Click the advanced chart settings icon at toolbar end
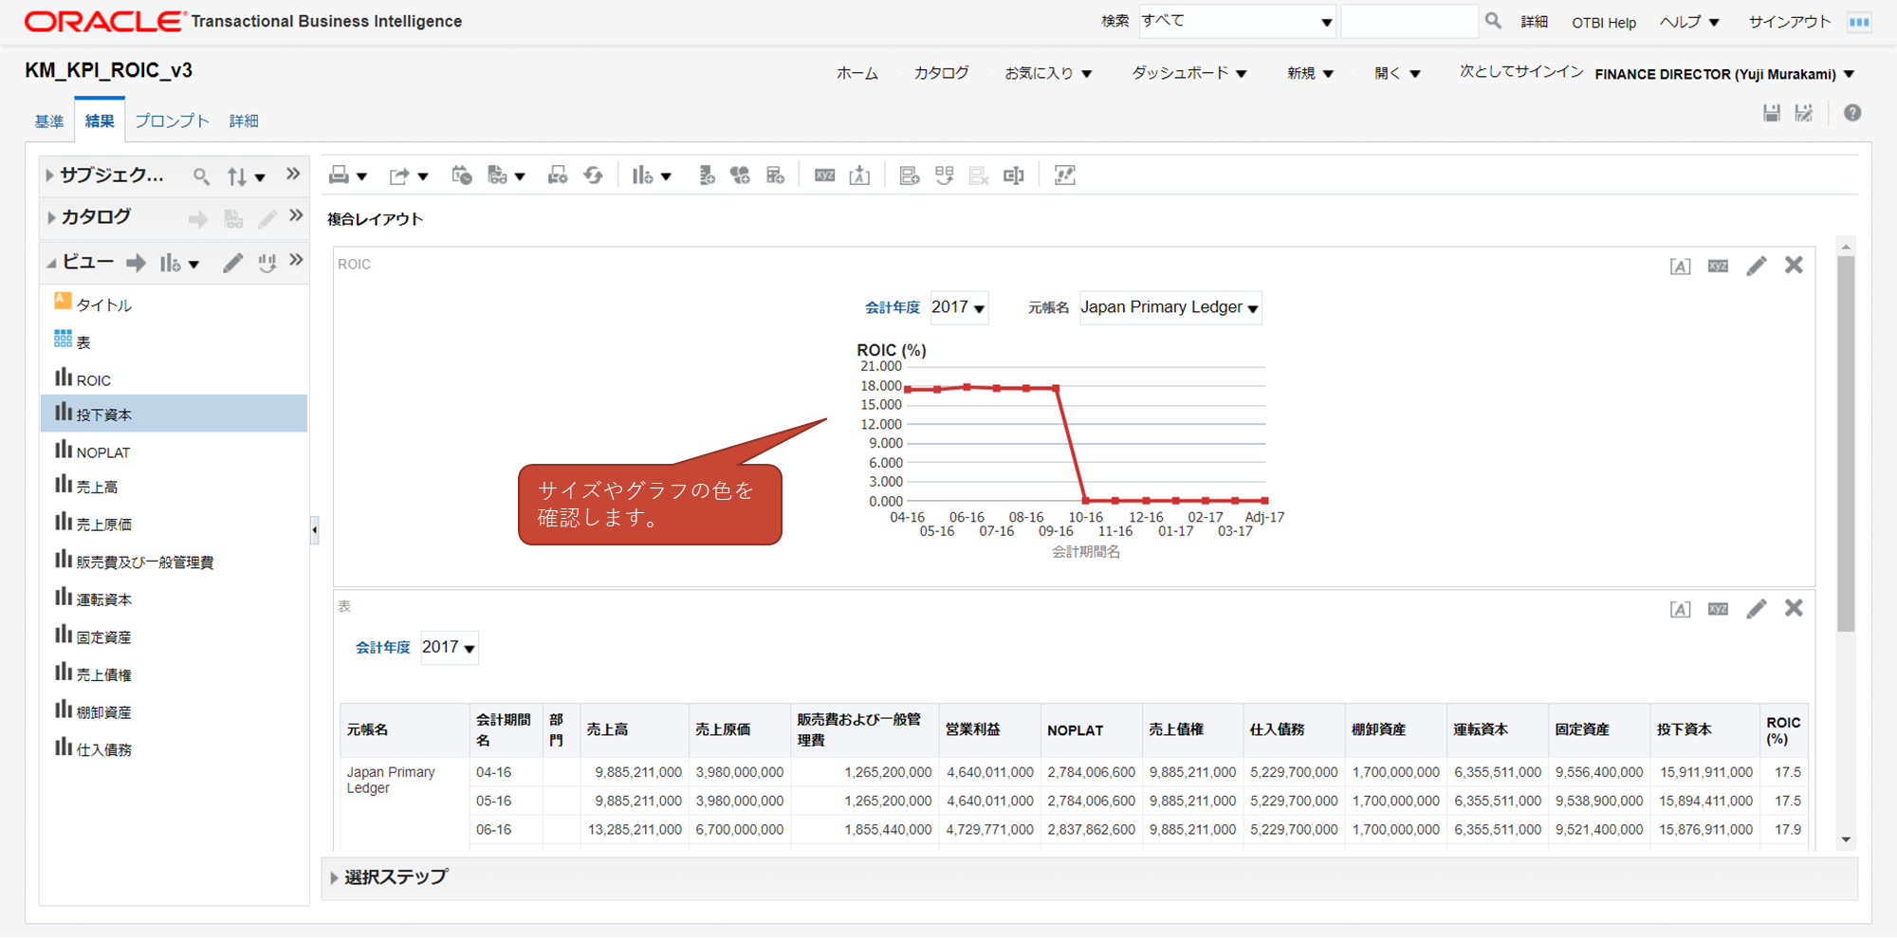 (x=1065, y=175)
